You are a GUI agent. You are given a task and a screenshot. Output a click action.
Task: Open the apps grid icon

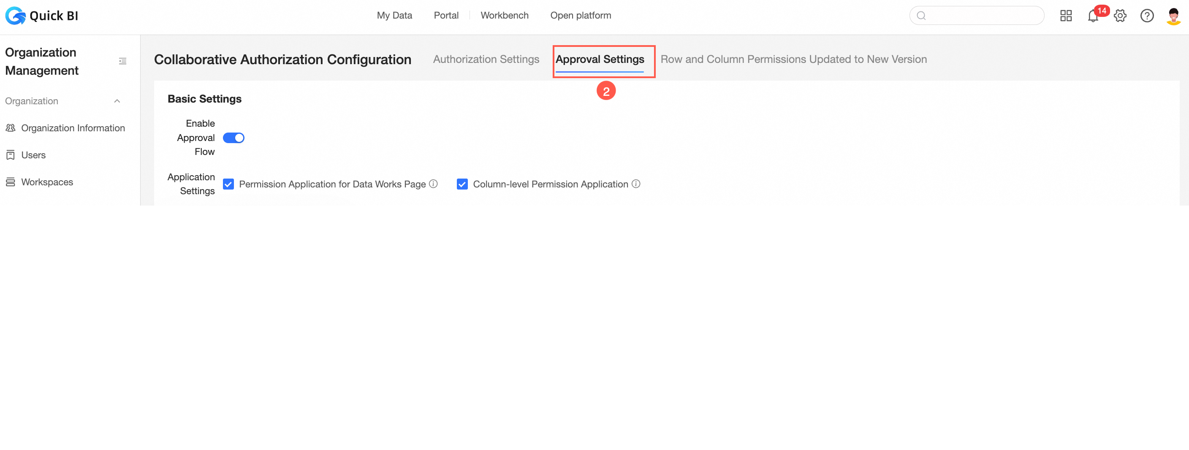pyautogui.click(x=1066, y=16)
